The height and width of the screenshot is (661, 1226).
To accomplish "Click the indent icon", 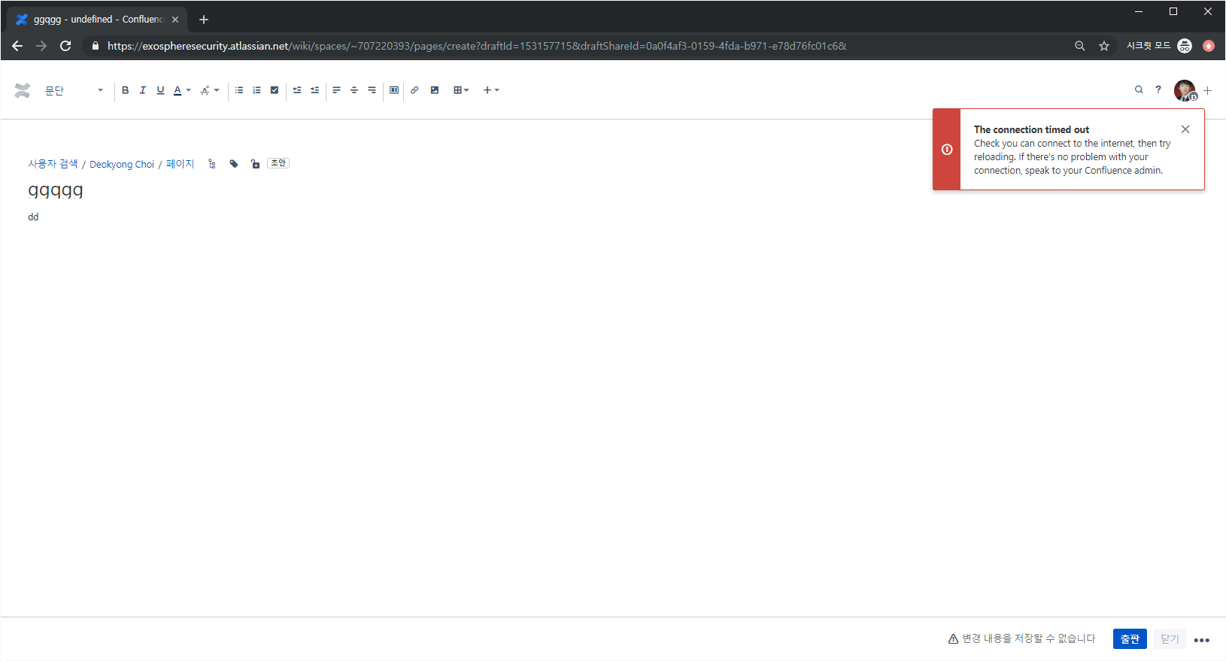I will click(314, 90).
